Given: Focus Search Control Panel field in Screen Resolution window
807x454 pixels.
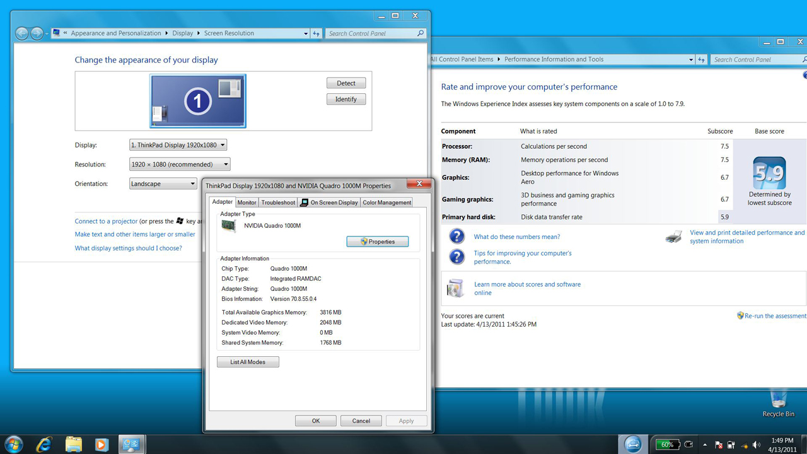Looking at the screenshot, I should [x=371, y=33].
